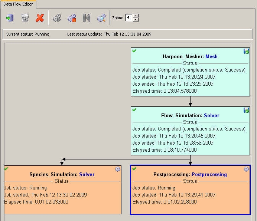Click 'Elapsed time: 0:08:10.774000' text

coord(165,150)
